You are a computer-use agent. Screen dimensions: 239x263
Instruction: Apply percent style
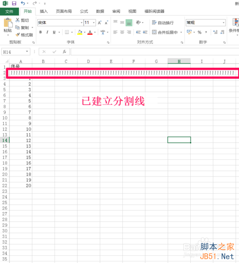click(x=199, y=32)
